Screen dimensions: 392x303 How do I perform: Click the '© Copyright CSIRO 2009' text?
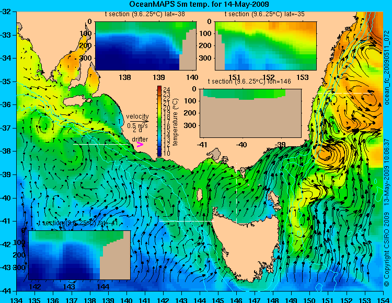(x=387, y=249)
